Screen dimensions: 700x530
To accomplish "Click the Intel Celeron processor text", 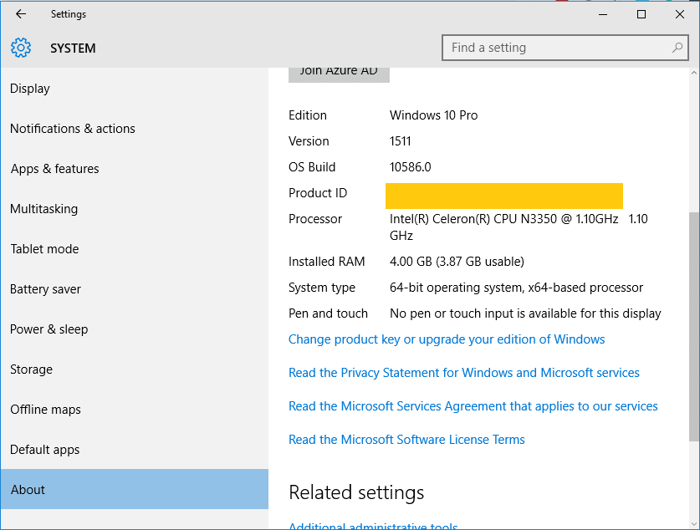I will click(519, 227).
